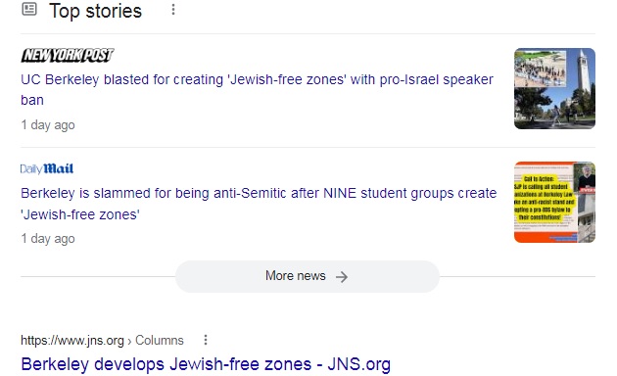This screenshot has width=617, height=376.
Task: Open the Call to Action flyer thumbnail
Action: pyautogui.click(x=554, y=202)
